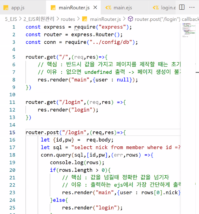
Task: Click the "../config/db" string on line 3
Action: click(111, 42)
